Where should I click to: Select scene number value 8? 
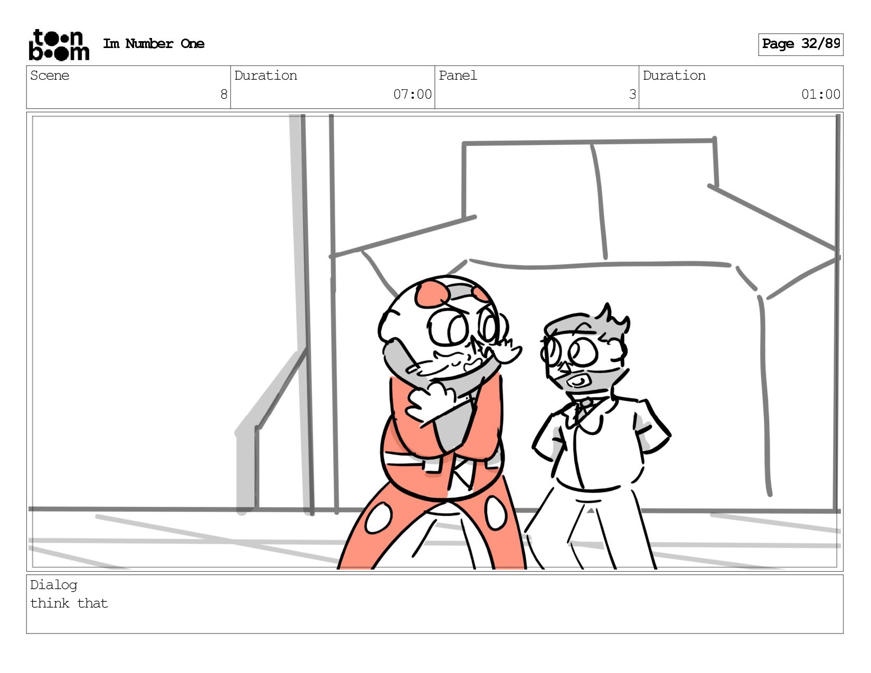[x=224, y=94]
